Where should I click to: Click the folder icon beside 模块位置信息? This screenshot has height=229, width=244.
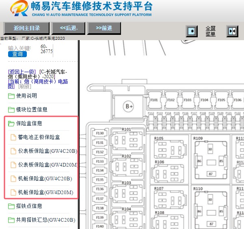pos(11,110)
